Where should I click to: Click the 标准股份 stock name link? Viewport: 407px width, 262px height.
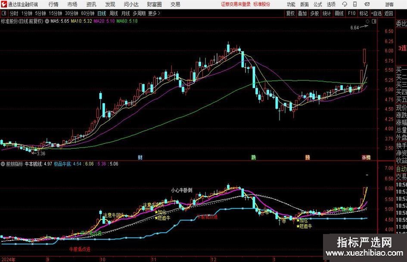point(262,4)
